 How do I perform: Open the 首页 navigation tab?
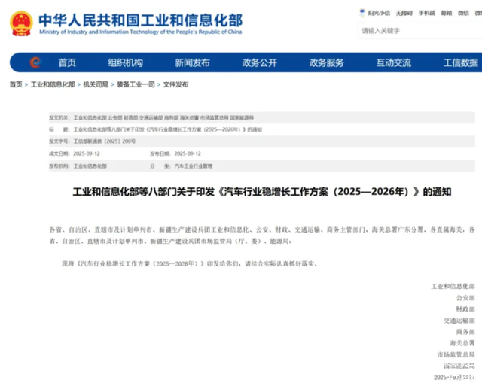(x=67, y=62)
